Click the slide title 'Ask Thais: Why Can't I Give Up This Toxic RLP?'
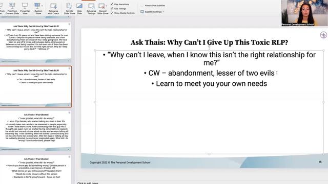This screenshot has width=328, height=184. 209,42
